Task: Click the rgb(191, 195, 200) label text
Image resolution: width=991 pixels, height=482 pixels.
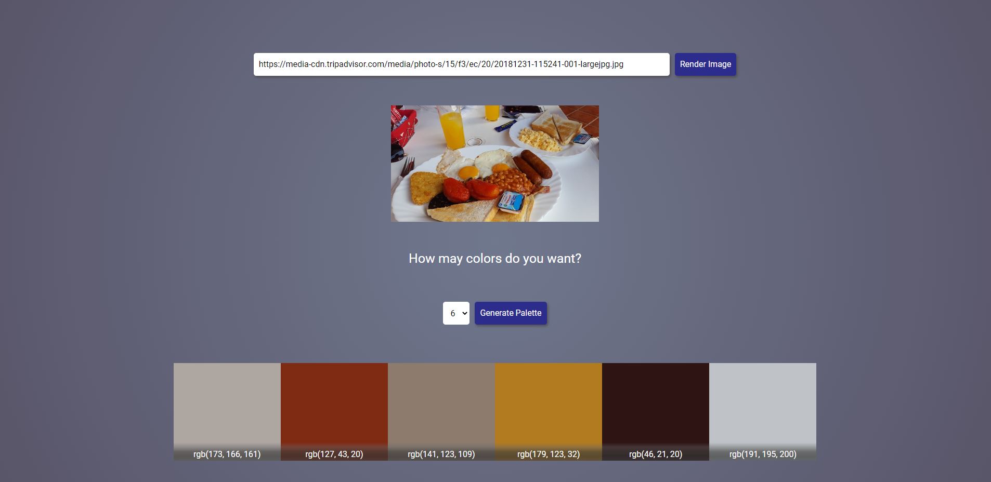Action: coord(763,454)
